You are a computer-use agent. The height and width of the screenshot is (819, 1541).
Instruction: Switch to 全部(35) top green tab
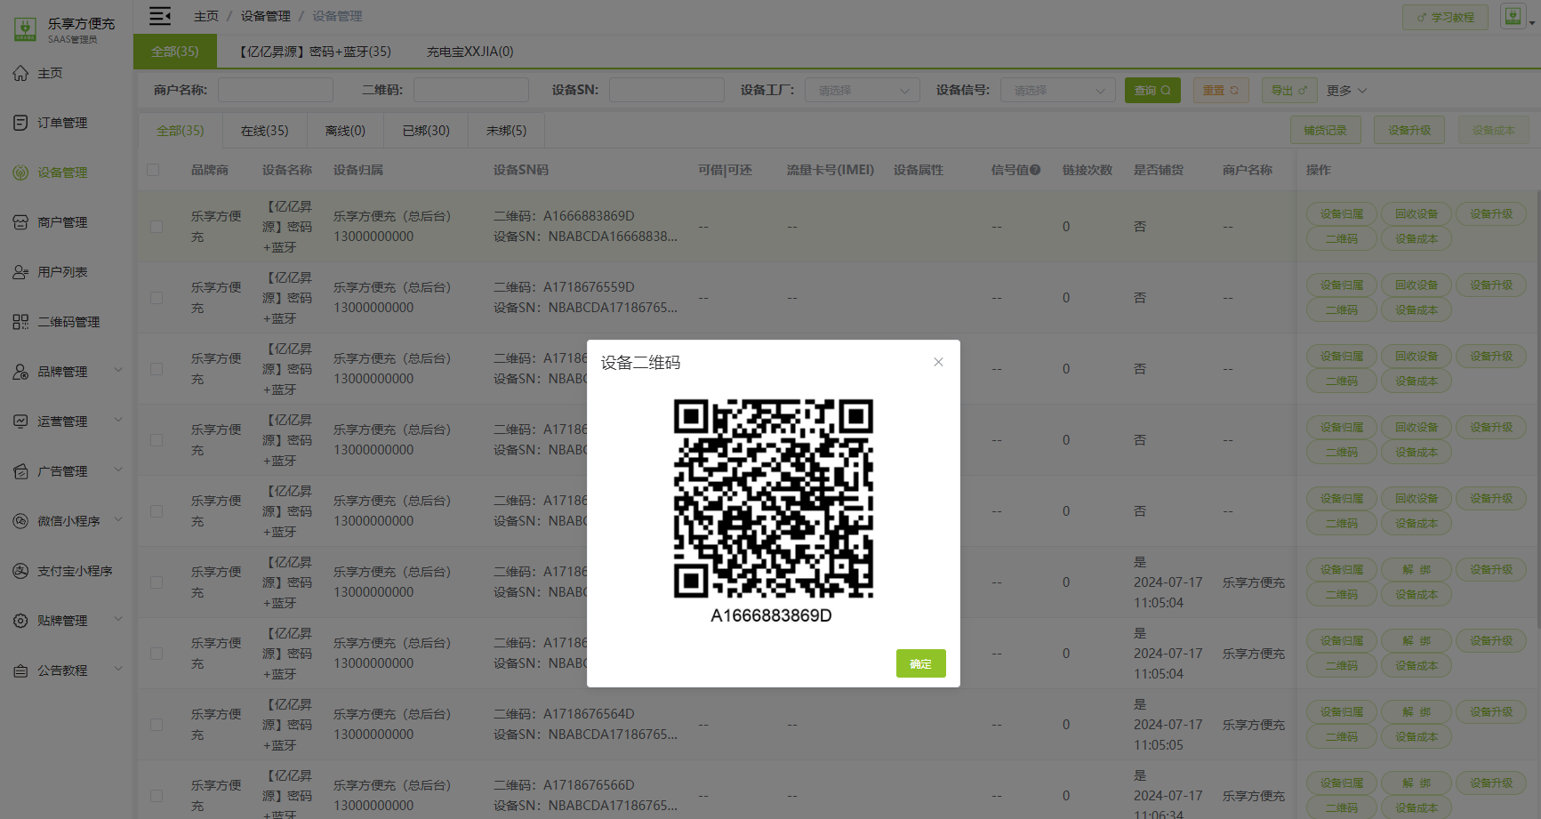(175, 52)
